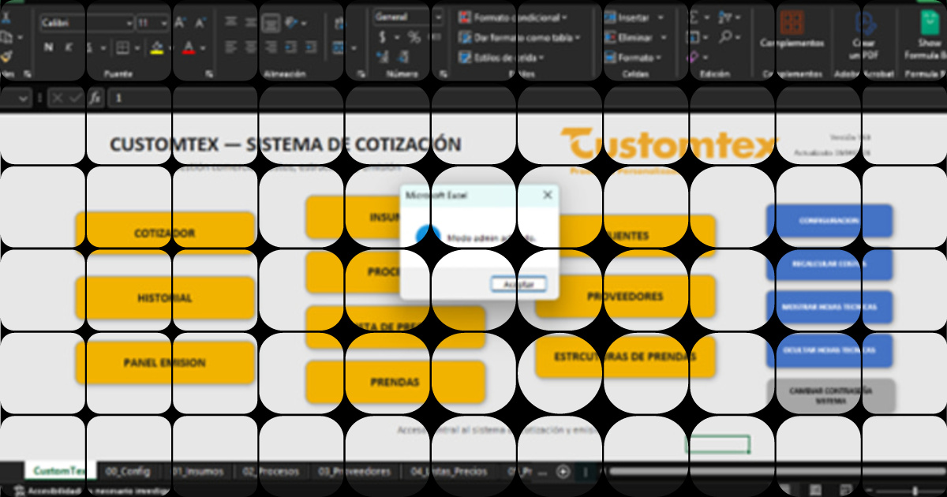Click the formula bar input field
The width and height of the screenshot is (947, 497).
[527, 99]
